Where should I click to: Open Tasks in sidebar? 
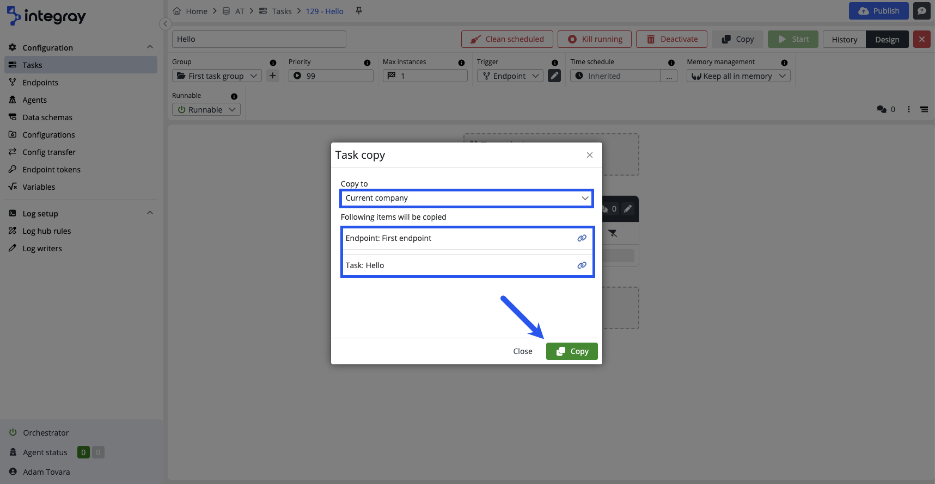pos(81,65)
